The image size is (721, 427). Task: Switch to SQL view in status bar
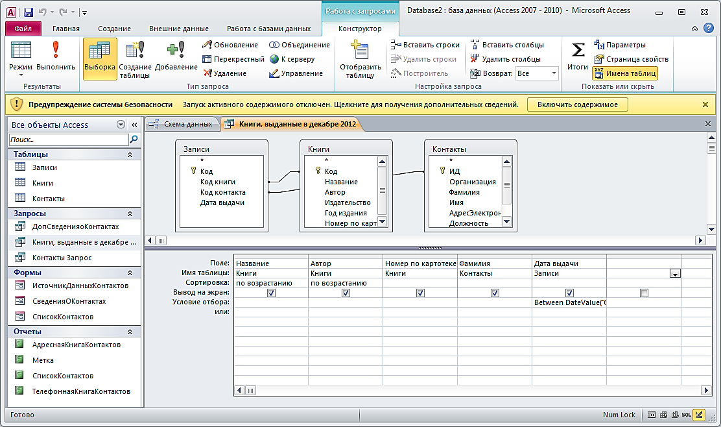click(x=686, y=415)
